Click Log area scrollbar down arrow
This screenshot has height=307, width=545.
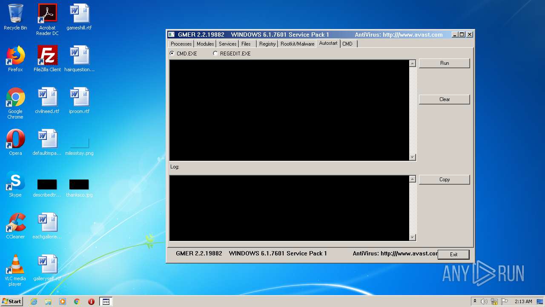[x=412, y=237]
